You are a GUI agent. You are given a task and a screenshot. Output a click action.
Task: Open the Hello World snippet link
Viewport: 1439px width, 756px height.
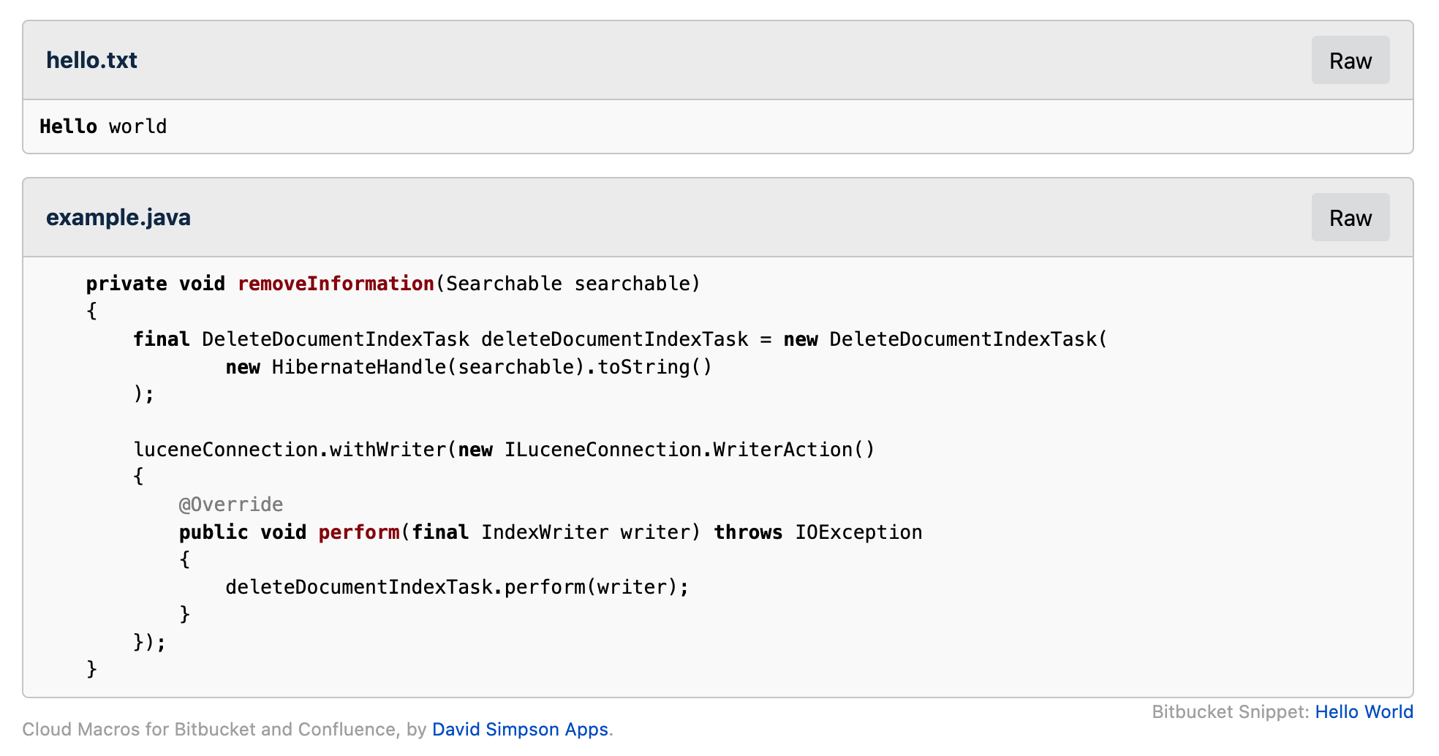click(1364, 711)
